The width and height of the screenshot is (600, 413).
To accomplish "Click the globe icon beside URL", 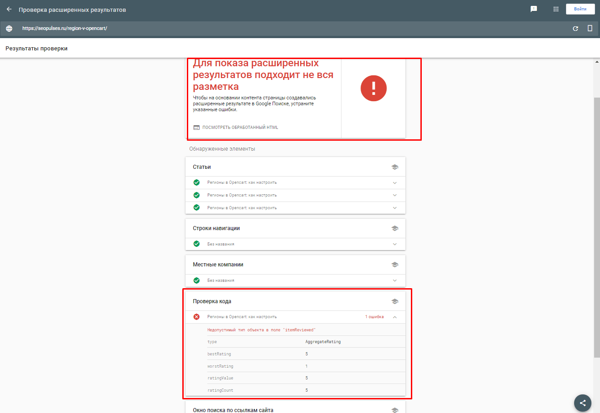I will pos(9,28).
